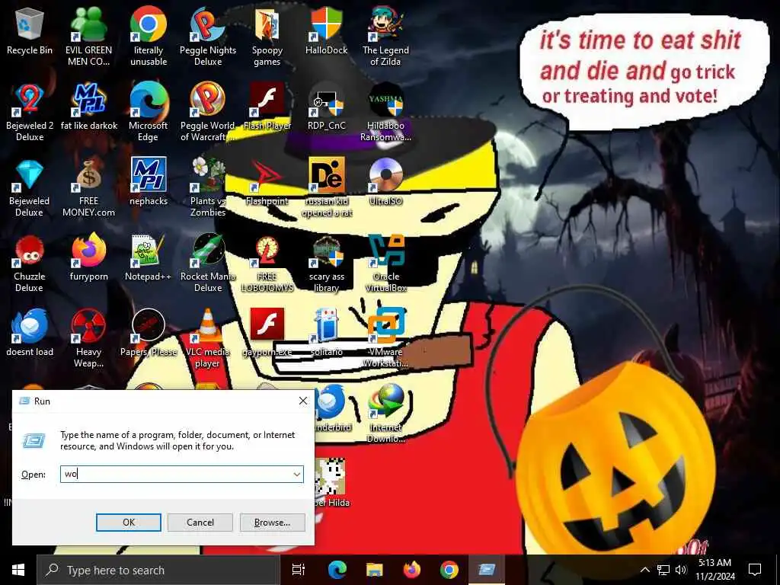Select Peggle World of Warcraft icon
This screenshot has width=780, height=585.
click(x=208, y=113)
